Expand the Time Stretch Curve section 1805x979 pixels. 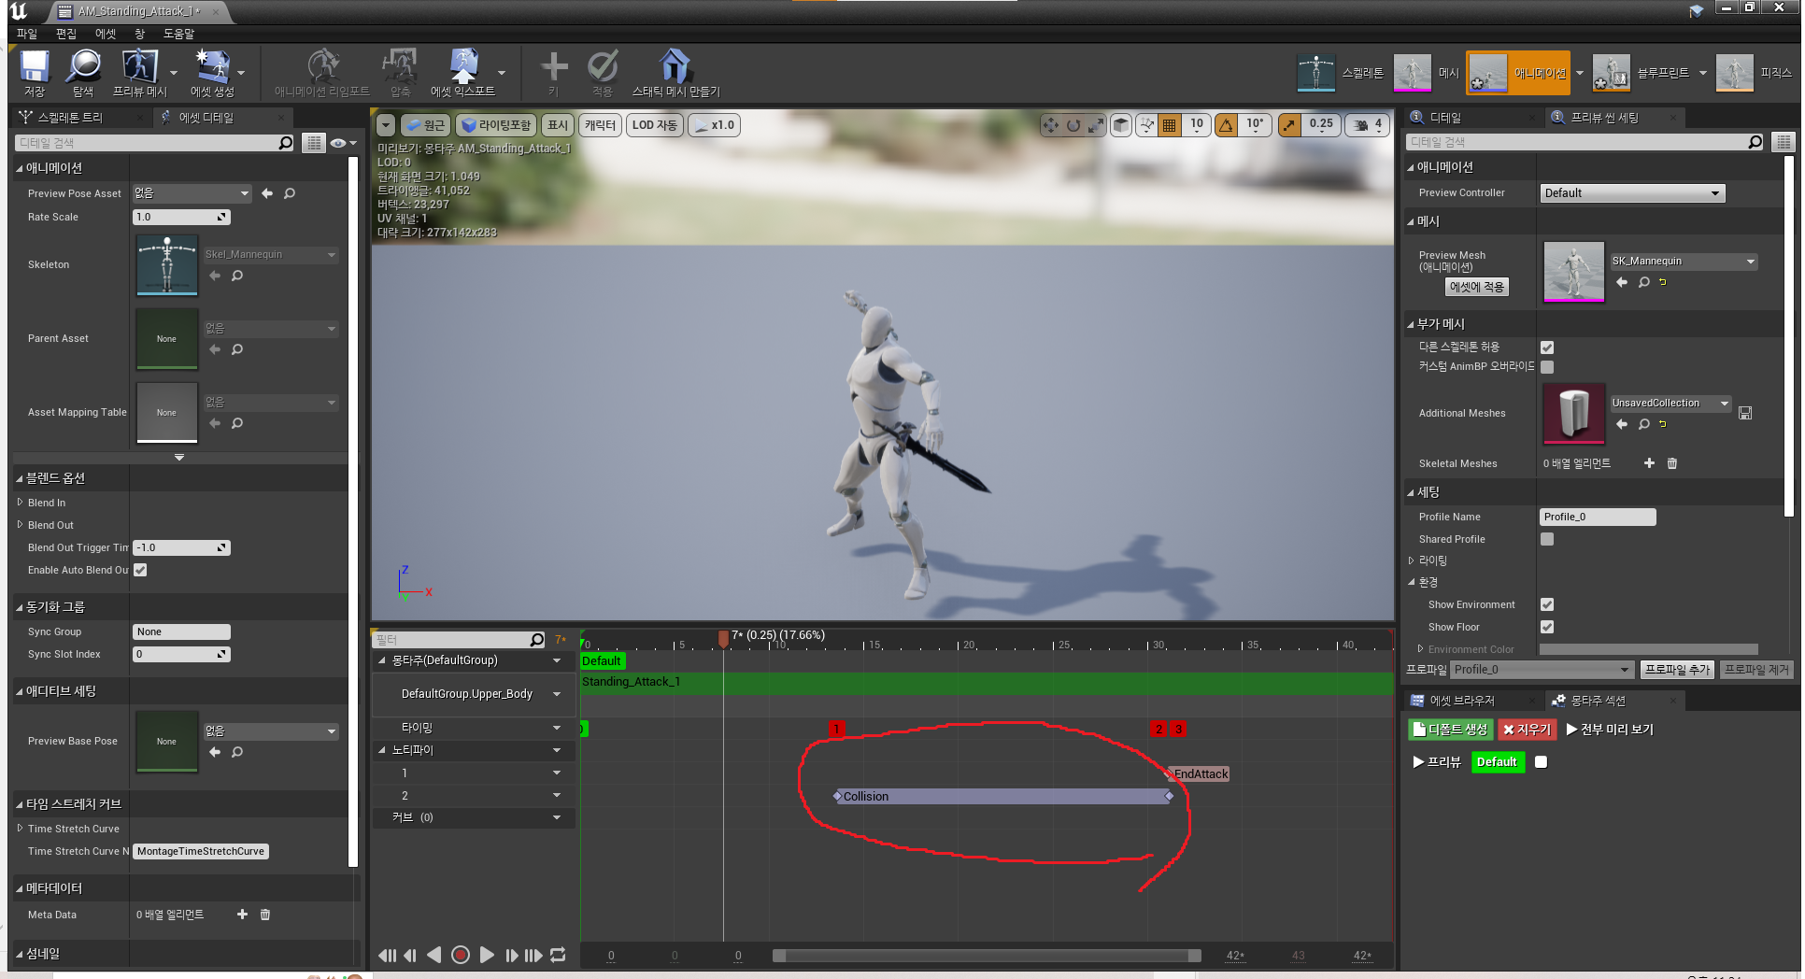[x=20, y=829]
